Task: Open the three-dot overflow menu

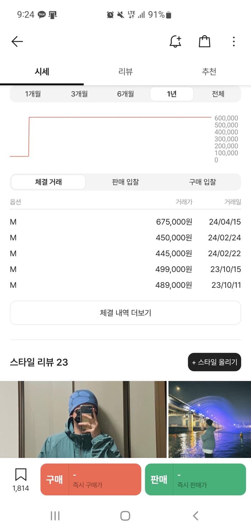Action: (x=234, y=41)
